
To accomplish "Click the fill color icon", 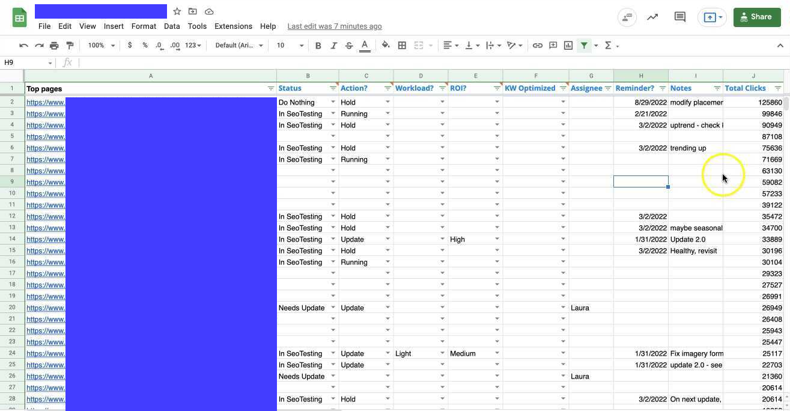I will (x=386, y=45).
